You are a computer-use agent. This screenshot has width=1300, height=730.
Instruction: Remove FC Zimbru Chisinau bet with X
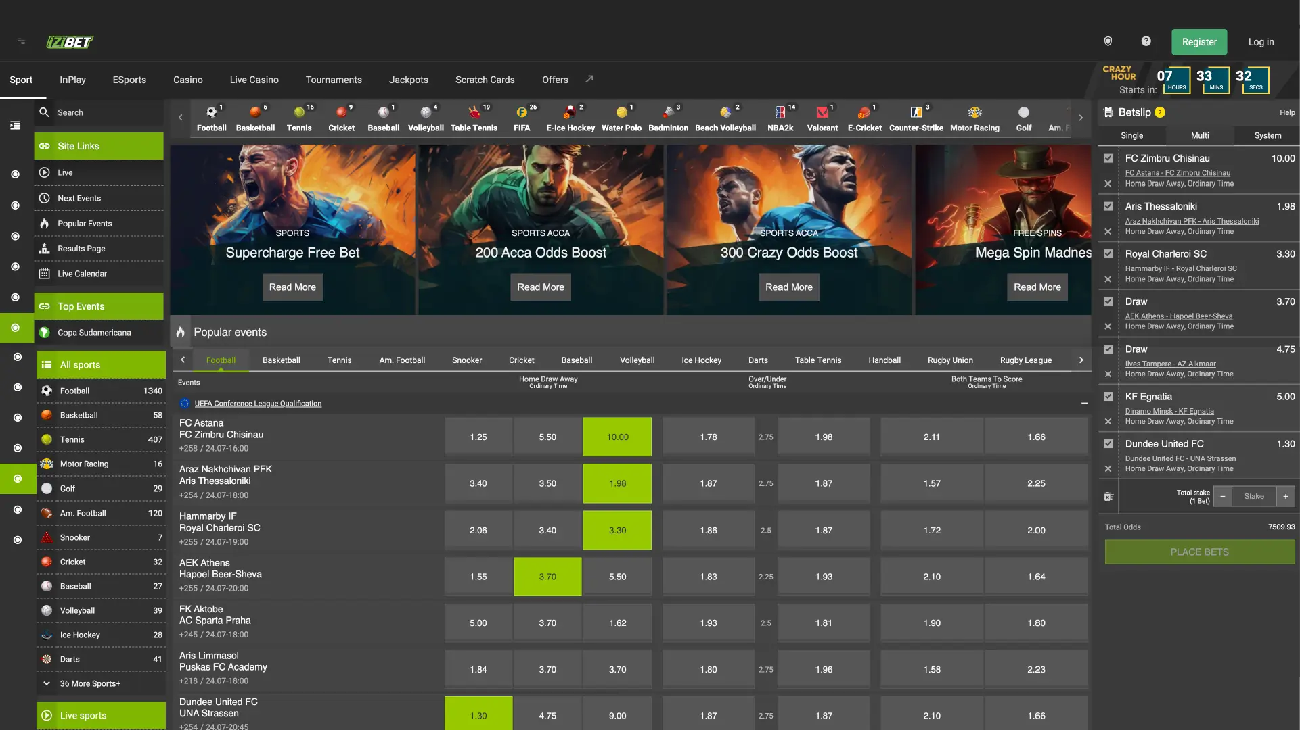(1108, 184)
